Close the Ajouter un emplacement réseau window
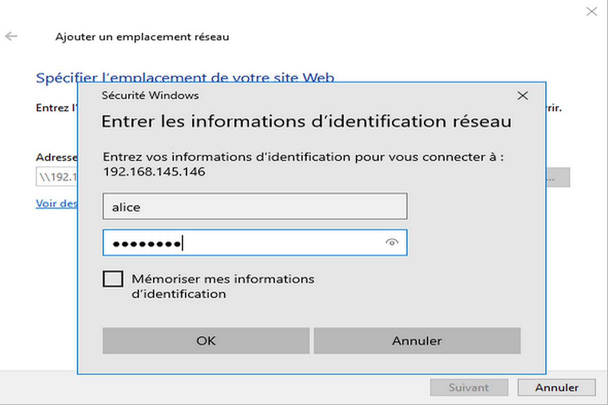The height and width of the screenshot is (405, 608). click(x=591, y=12)
